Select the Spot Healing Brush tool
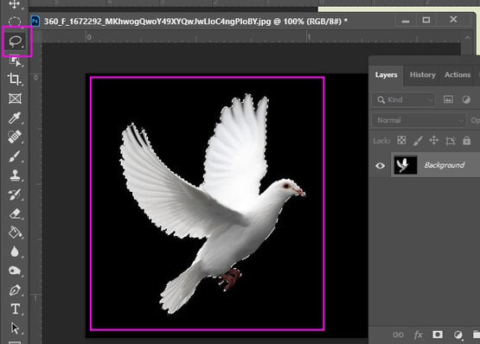Viewport: 480px width, 344px height. [x=15, y=137]
